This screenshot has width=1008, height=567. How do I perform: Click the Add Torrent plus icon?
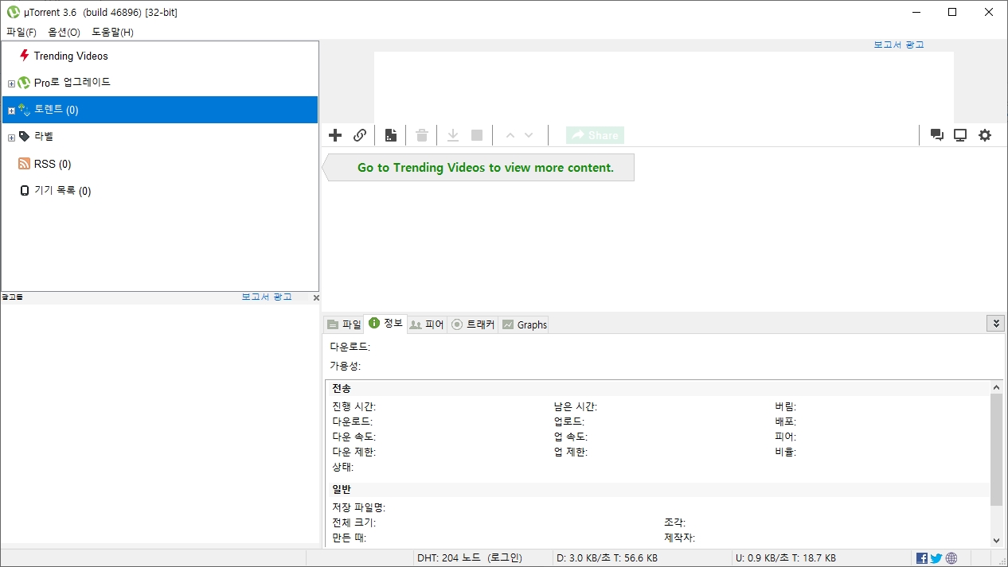(x=334, y=135)
